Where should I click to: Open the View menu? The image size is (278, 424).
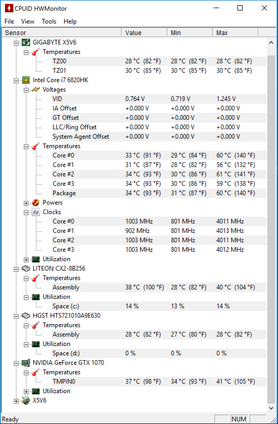click(28, 22)
